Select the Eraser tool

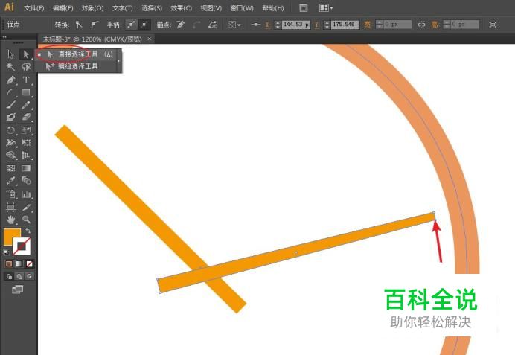click(x=26, y=117)
